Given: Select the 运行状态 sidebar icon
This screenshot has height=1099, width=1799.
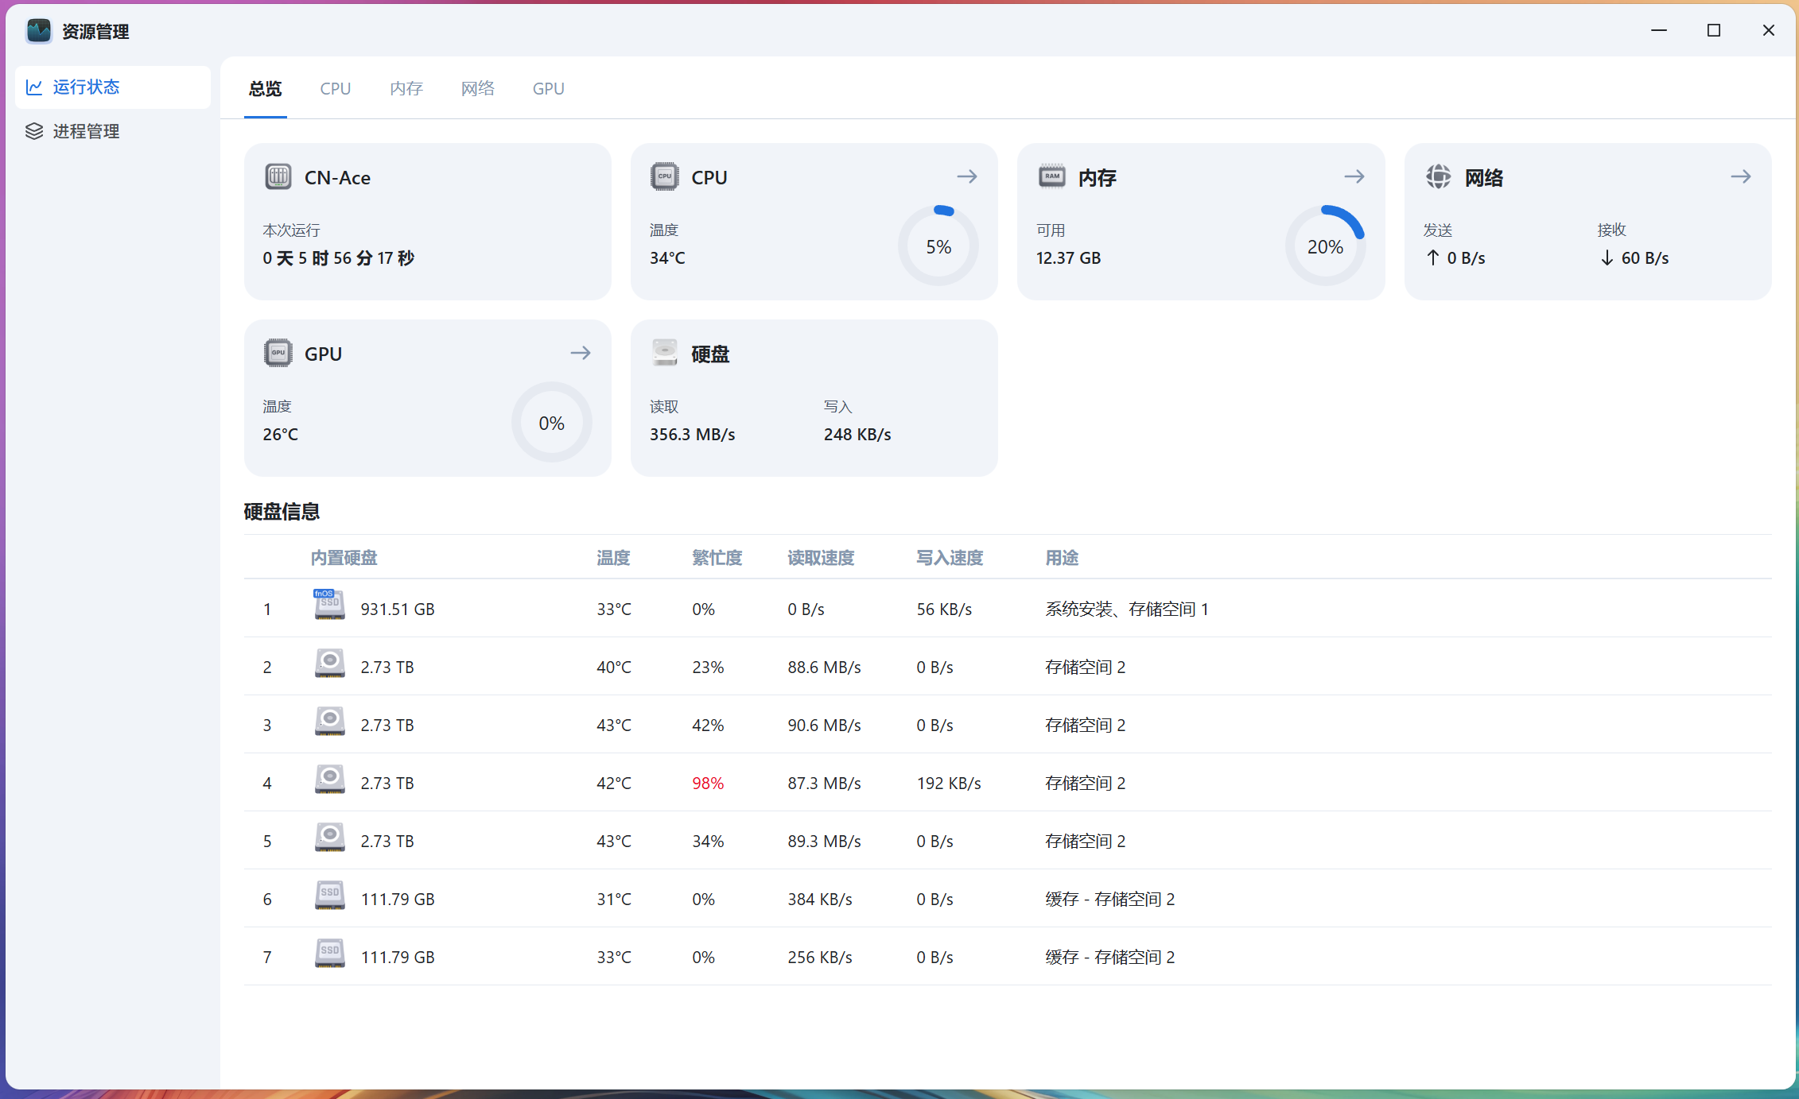Looking at the screenshot, I should click(35, 87).
